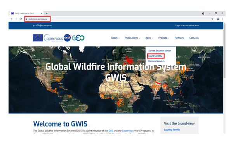Click the GEO logo
The image size is (233, 147).
pos(78,38)
